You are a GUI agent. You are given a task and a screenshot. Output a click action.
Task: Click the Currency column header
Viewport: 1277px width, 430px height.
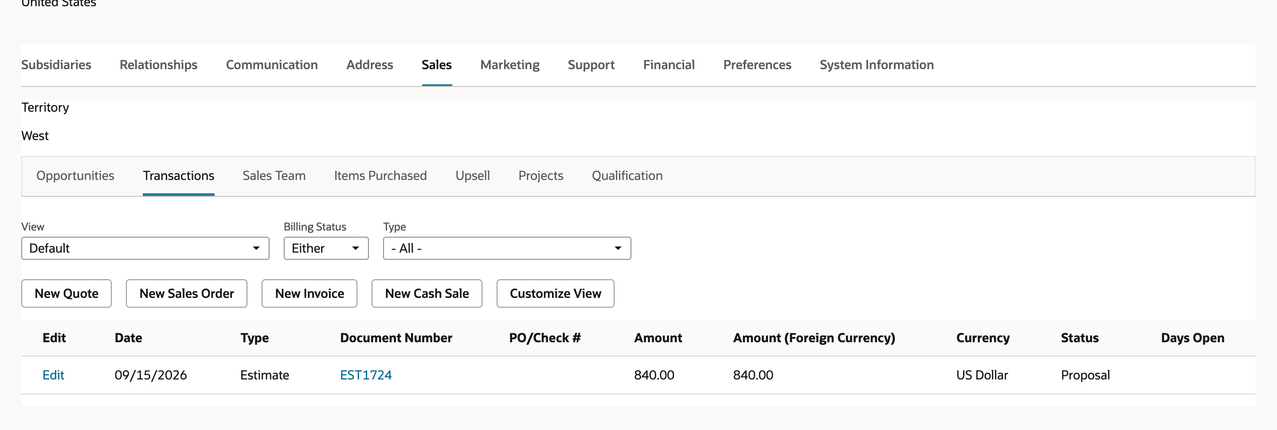point(983,338)
